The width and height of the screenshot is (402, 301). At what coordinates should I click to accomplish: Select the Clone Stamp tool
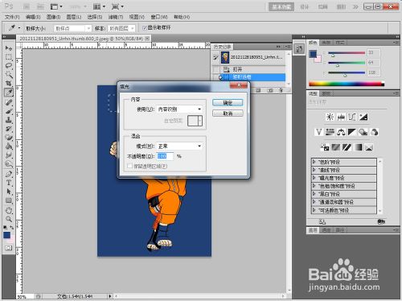click(9, 120)
